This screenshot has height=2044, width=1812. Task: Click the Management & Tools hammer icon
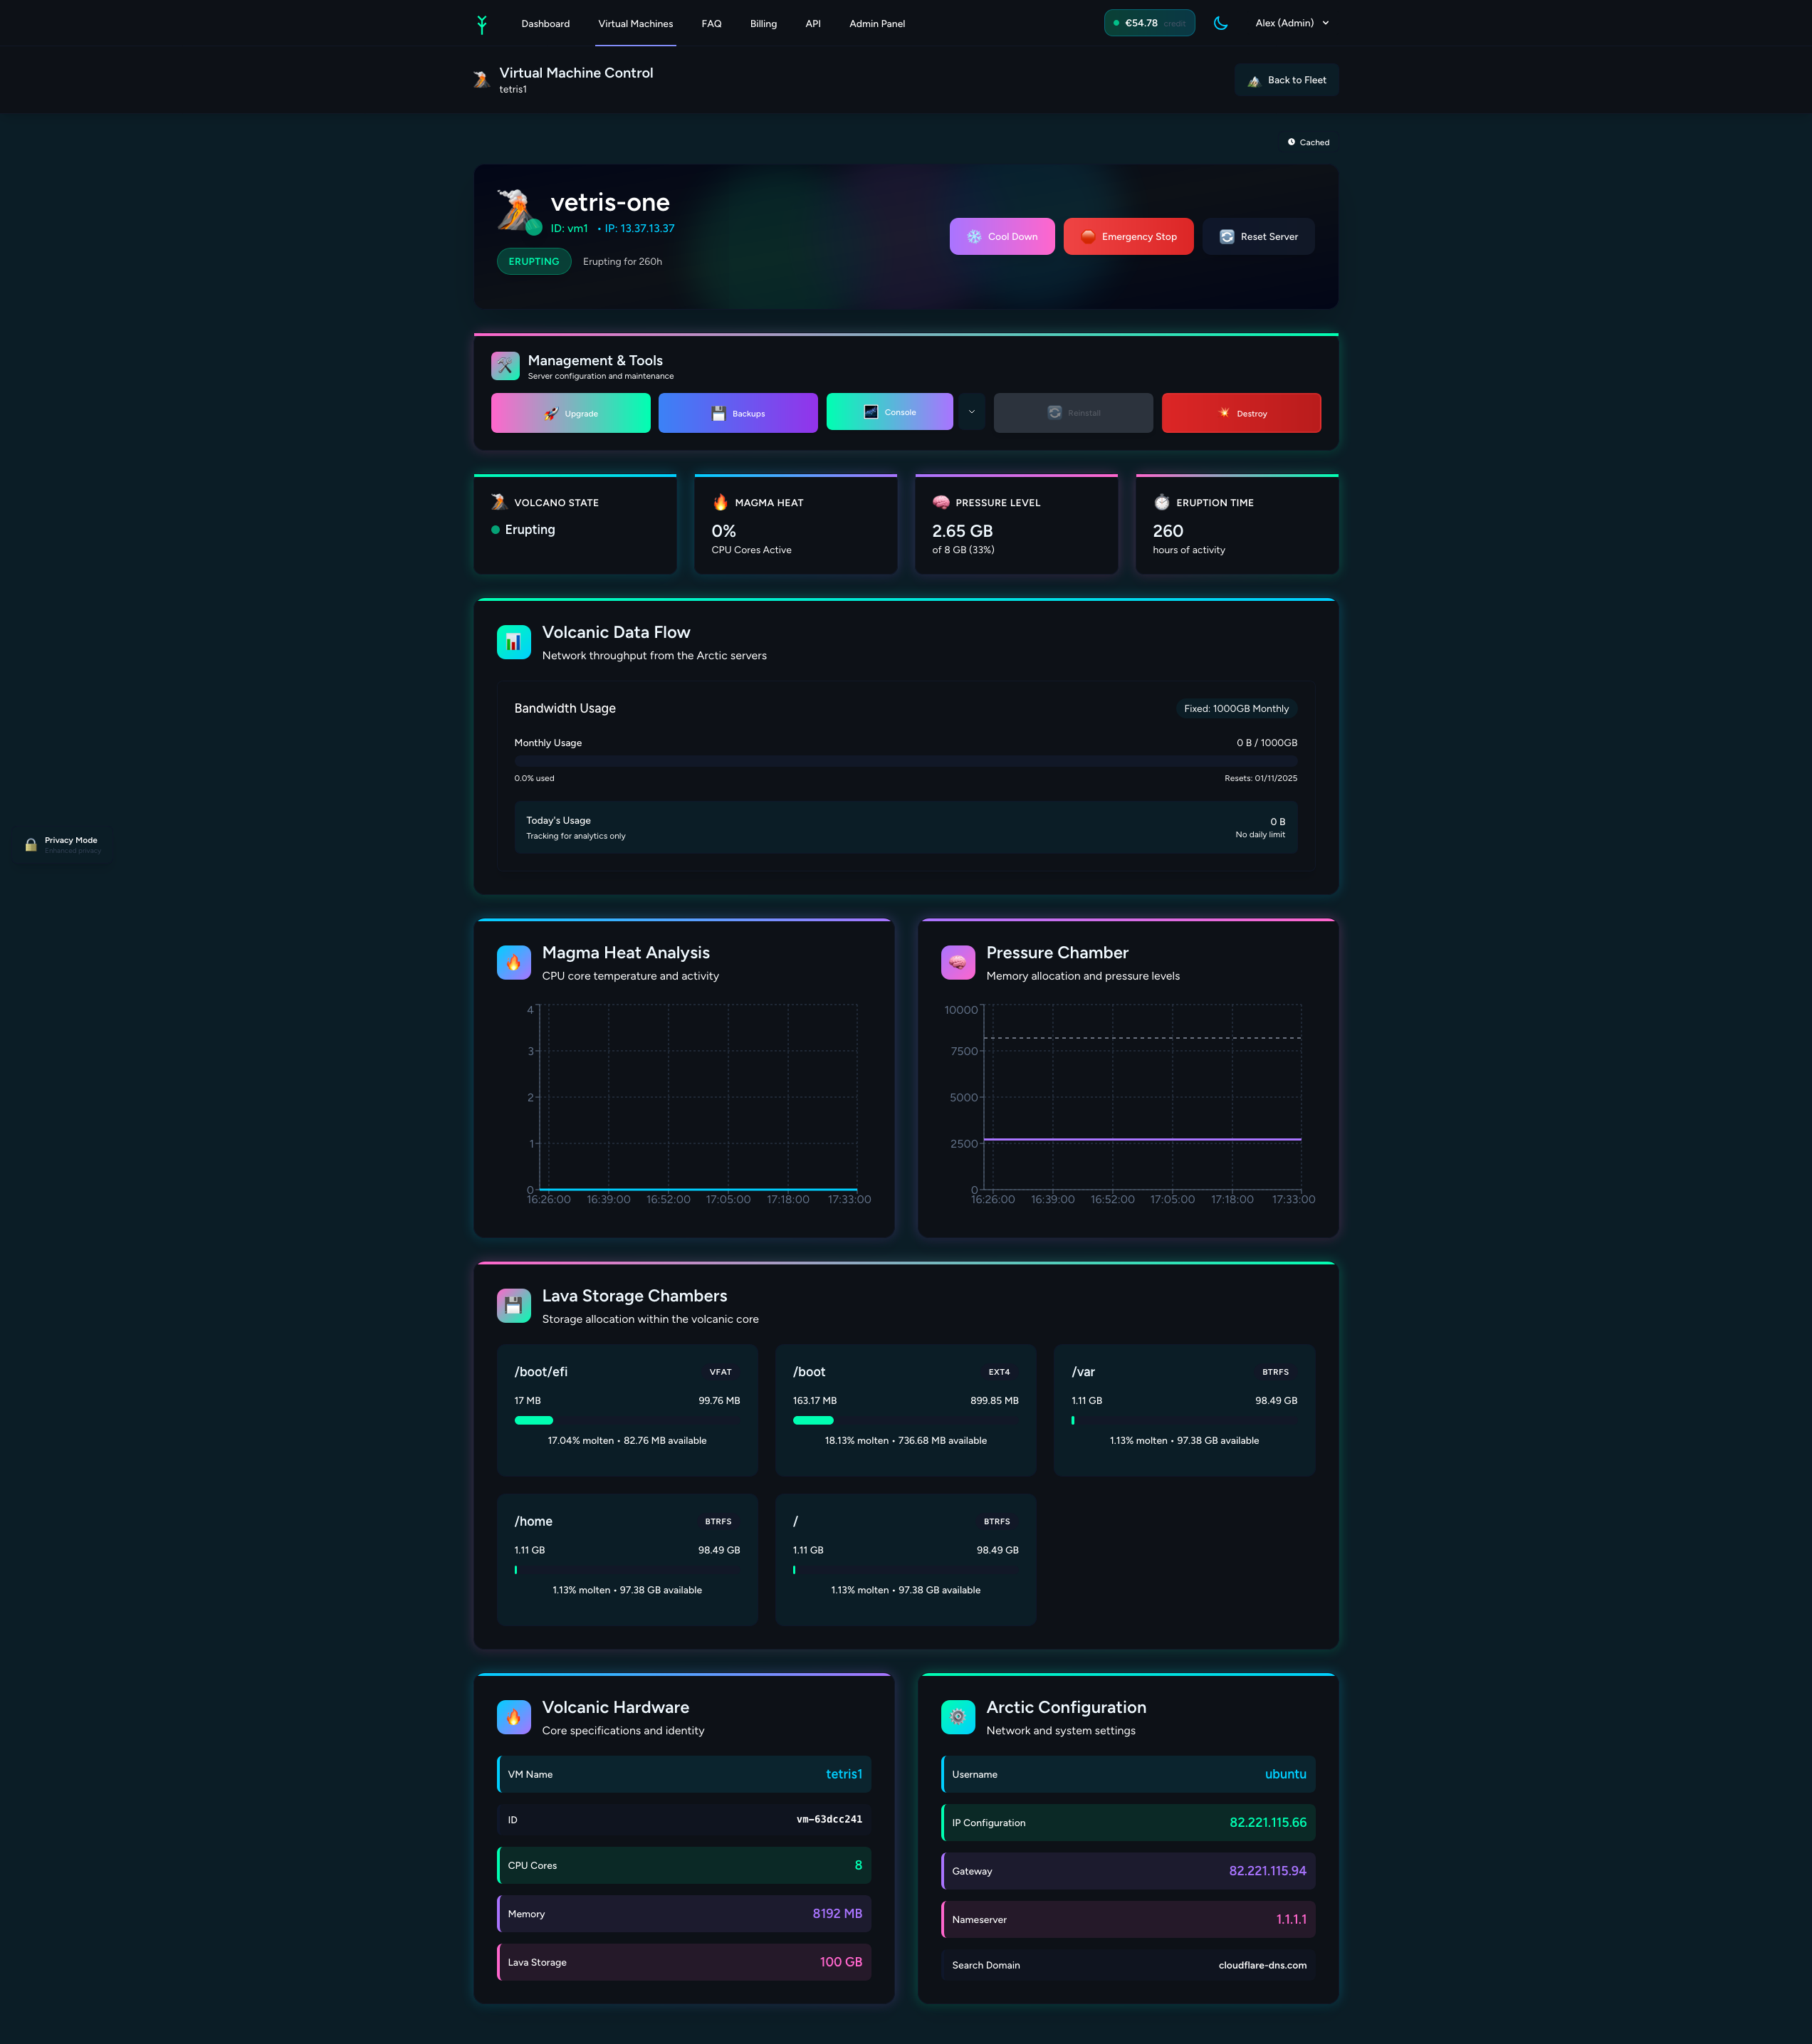[505, 366]
